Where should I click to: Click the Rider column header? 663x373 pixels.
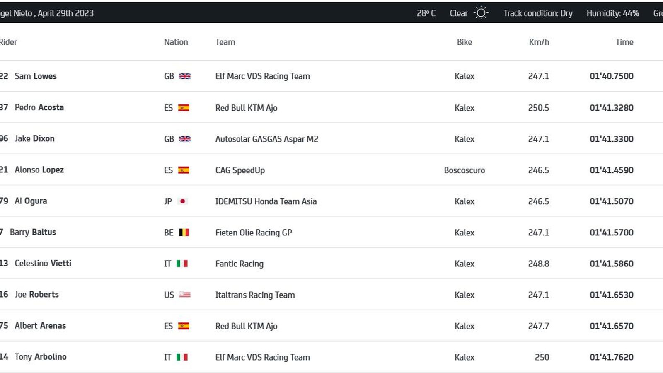(x=9, y=42)
